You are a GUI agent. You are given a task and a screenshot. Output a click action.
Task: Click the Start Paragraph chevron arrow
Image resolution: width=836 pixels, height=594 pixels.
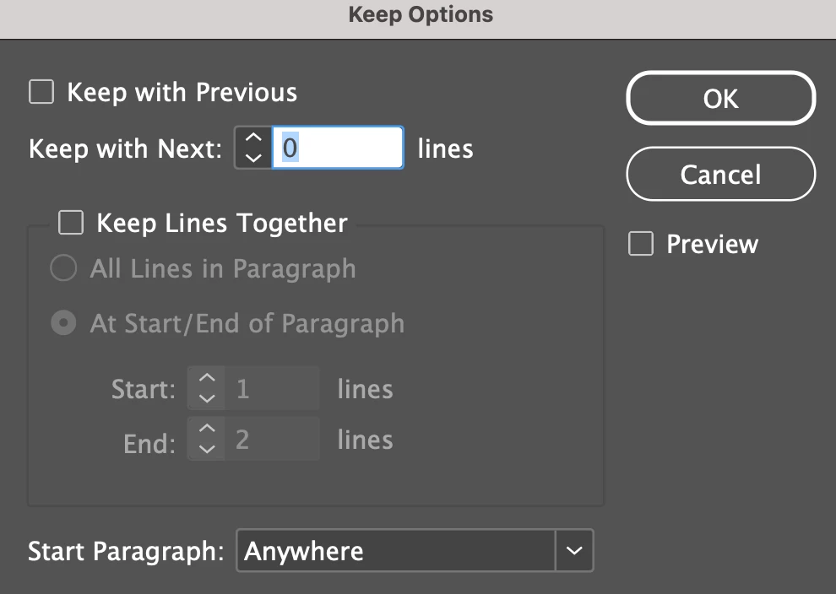(x=574, y=551)
